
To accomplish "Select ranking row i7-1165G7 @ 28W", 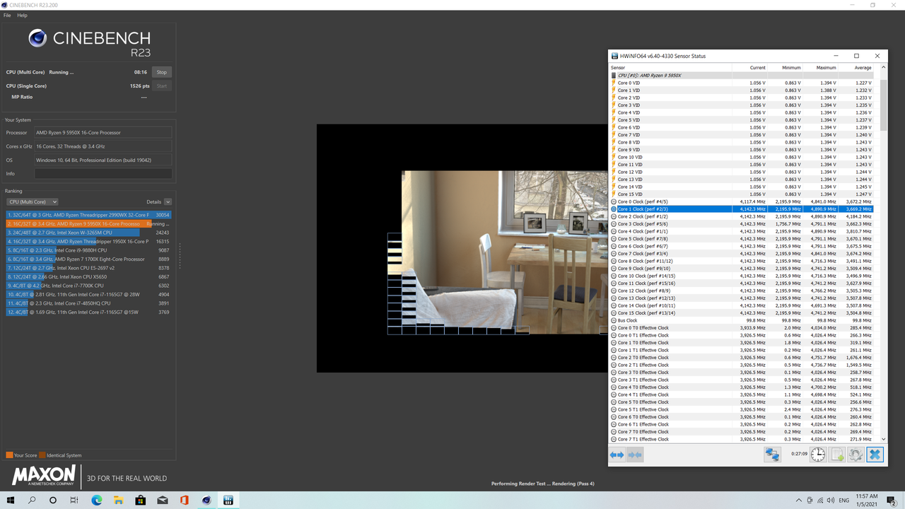I will click(x=89, y=294).
